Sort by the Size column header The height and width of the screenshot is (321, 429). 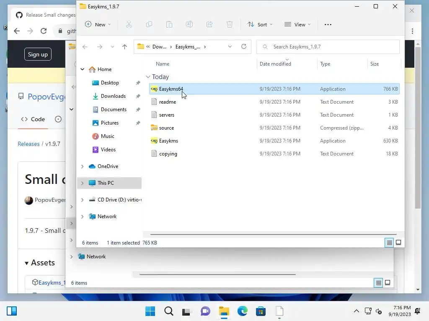pyautogui.click(x=374, y=64)
